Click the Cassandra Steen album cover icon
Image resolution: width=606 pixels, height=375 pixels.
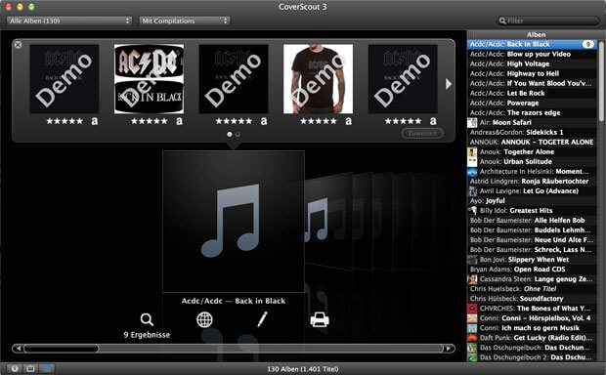click(x=472, y=279)
